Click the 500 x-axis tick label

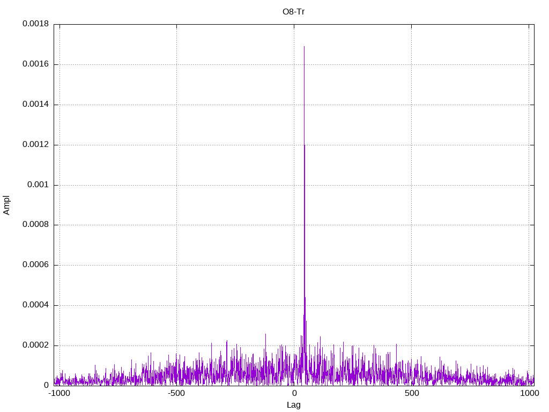tap(411, 394)
